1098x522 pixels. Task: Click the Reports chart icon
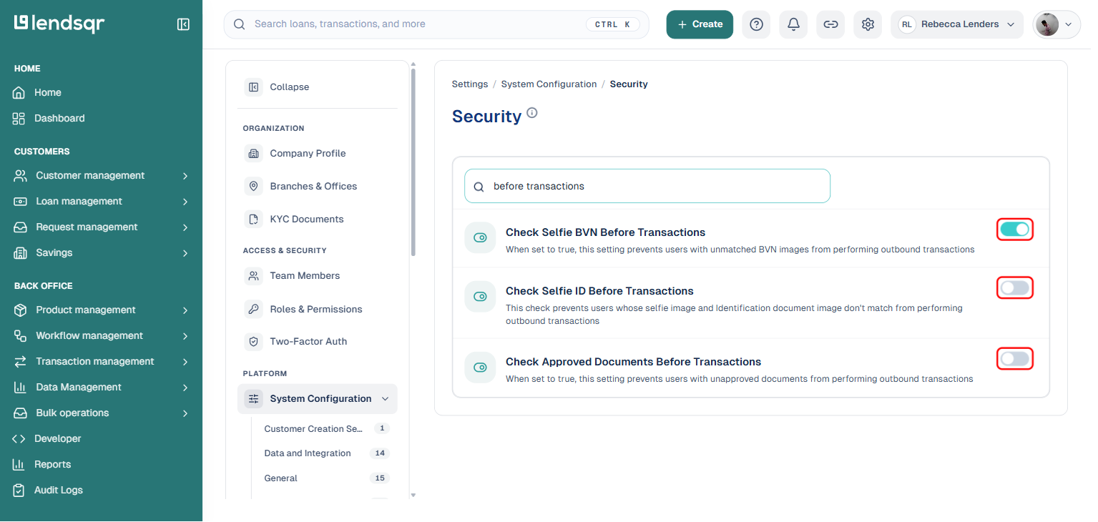tap(19, 464)
